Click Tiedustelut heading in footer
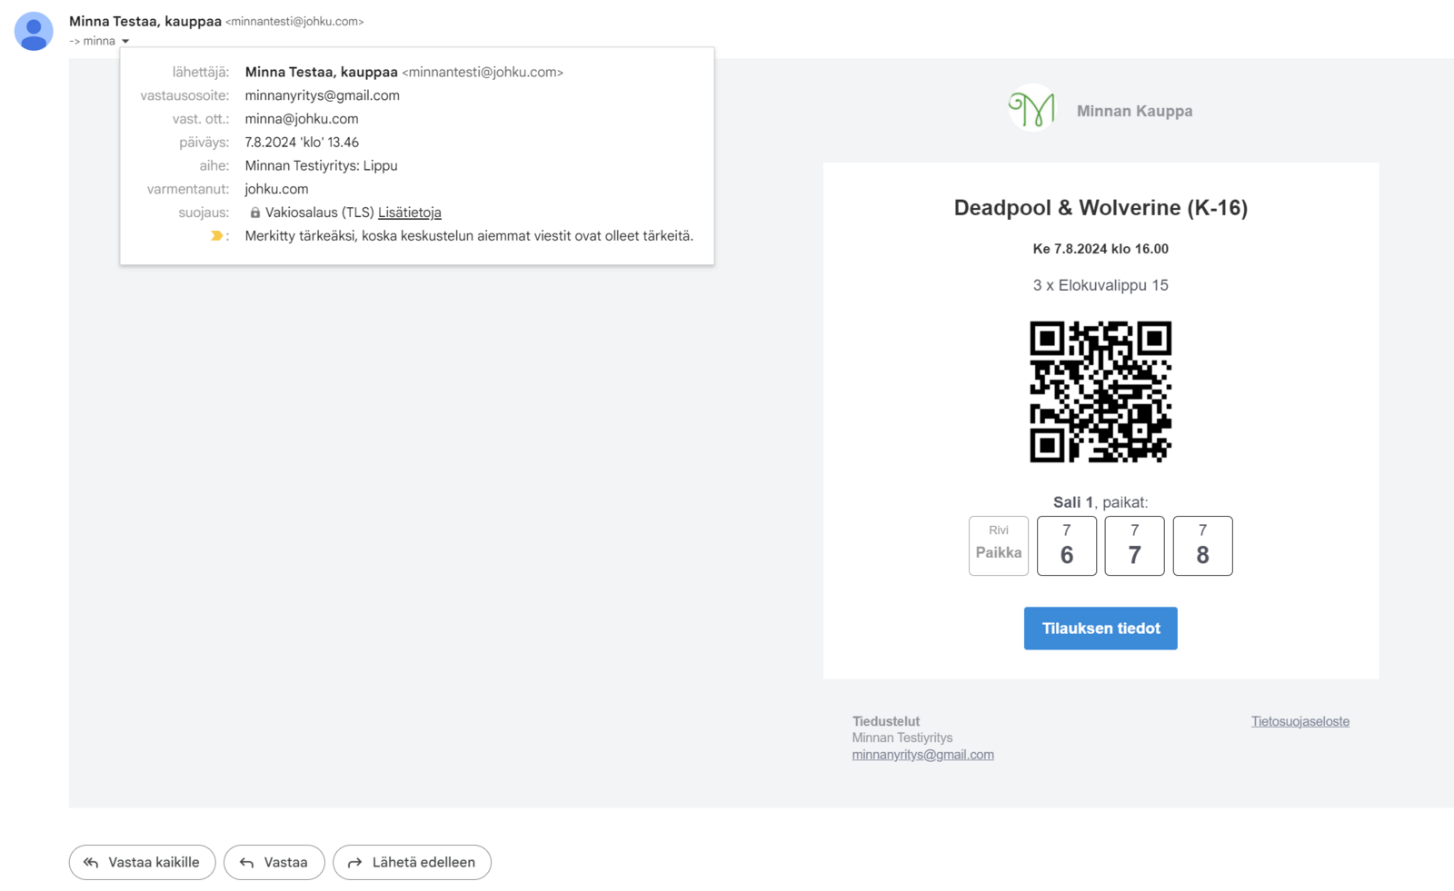 pos(886,721)
